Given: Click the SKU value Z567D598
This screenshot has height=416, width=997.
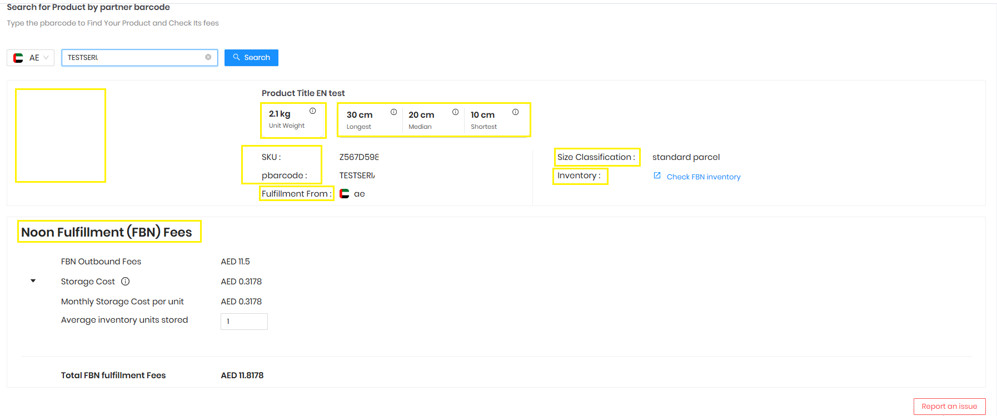Looking at the screenshot, I should pyautogui.click(x=359, y=157).
